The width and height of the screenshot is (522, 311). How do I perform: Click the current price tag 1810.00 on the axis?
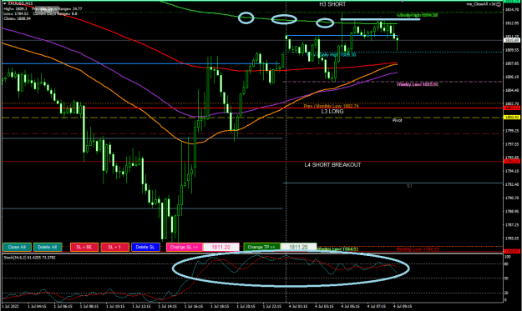512,40
